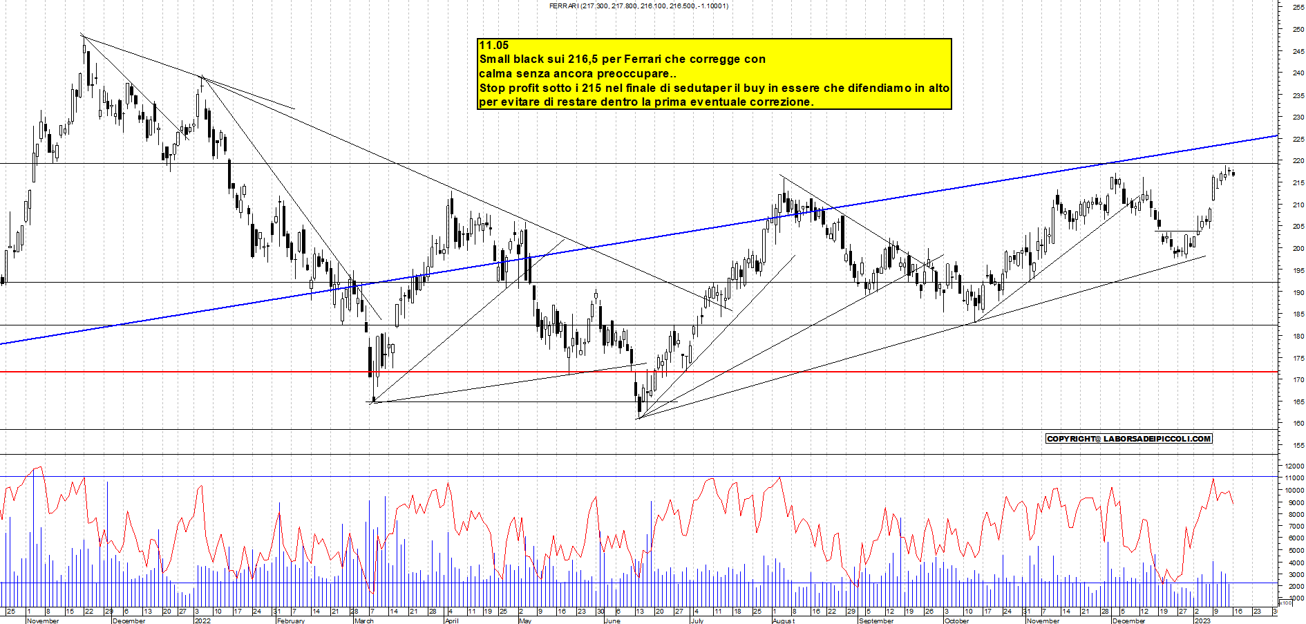The height and width of the screenshot is (624, 1306).
Task: Select the May month label
Action: (x=525, y=621)
